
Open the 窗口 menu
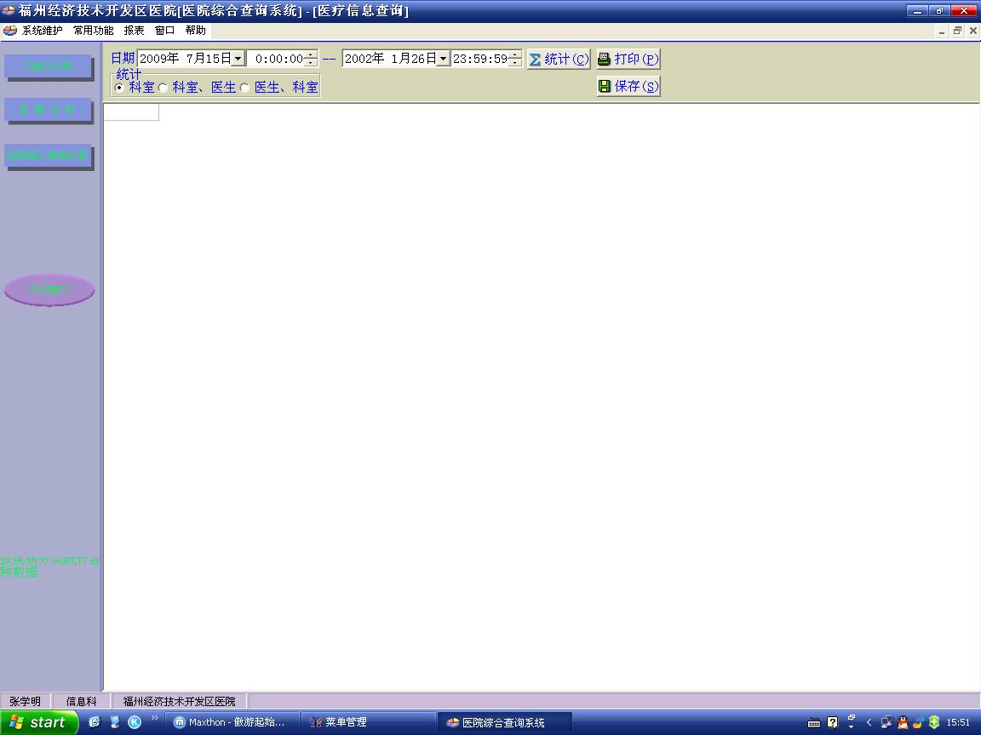pos(164,31)
